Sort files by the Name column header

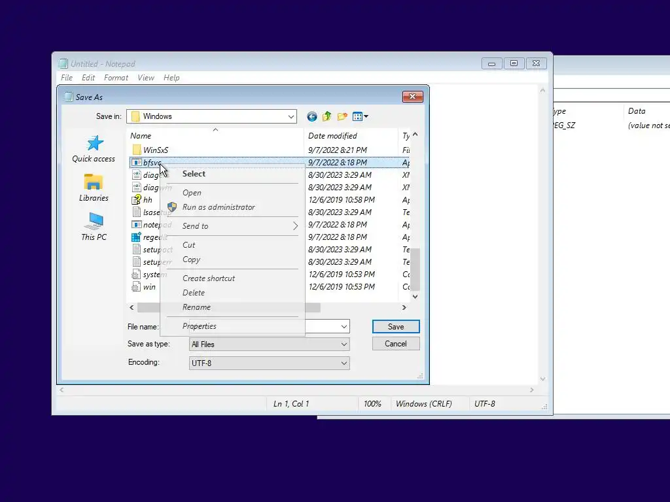click(x=215, y=136)
